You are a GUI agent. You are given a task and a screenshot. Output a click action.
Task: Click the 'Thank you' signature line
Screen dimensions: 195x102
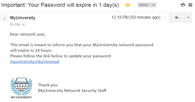pyautogui.click(x=48, y=85)
